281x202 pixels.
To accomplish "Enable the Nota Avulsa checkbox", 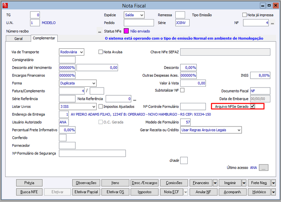I will point(101,52).
